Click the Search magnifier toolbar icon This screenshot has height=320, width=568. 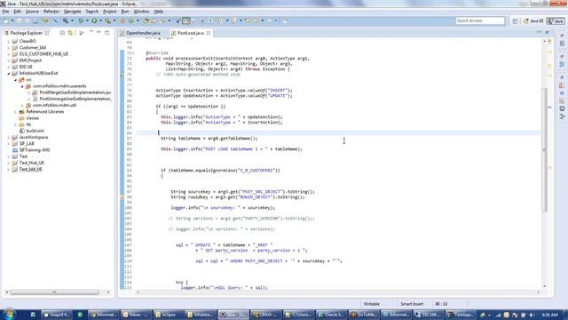(65, 20)
